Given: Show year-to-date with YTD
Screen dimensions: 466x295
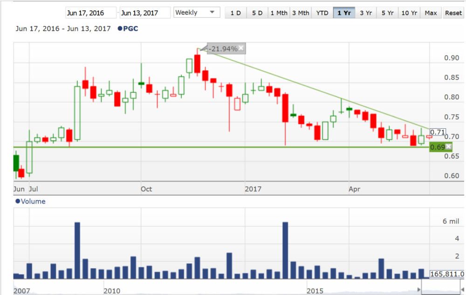Looking at the screenshot, I should click(x=322, y=13).
